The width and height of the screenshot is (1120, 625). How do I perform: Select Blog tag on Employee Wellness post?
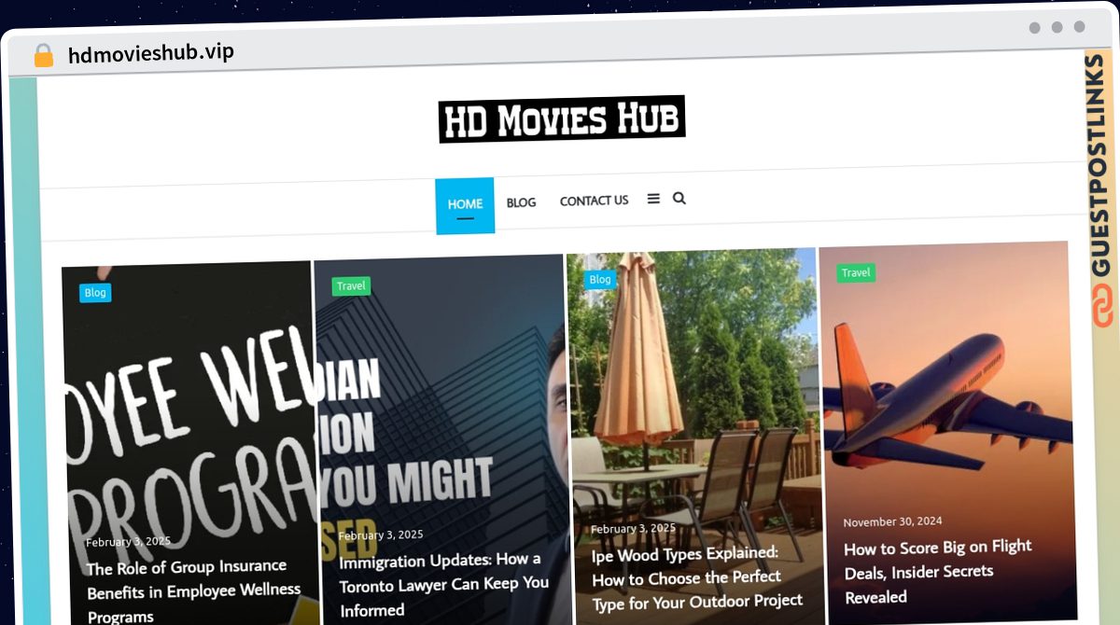coord(95,293)
